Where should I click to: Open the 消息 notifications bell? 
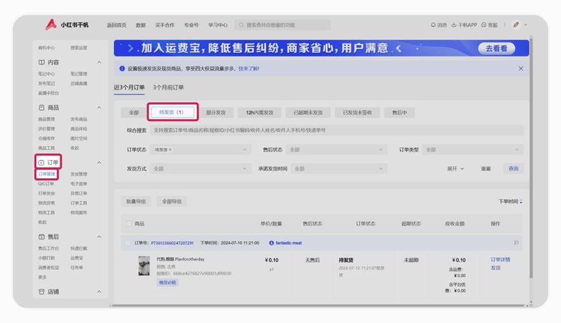[433, 25]
